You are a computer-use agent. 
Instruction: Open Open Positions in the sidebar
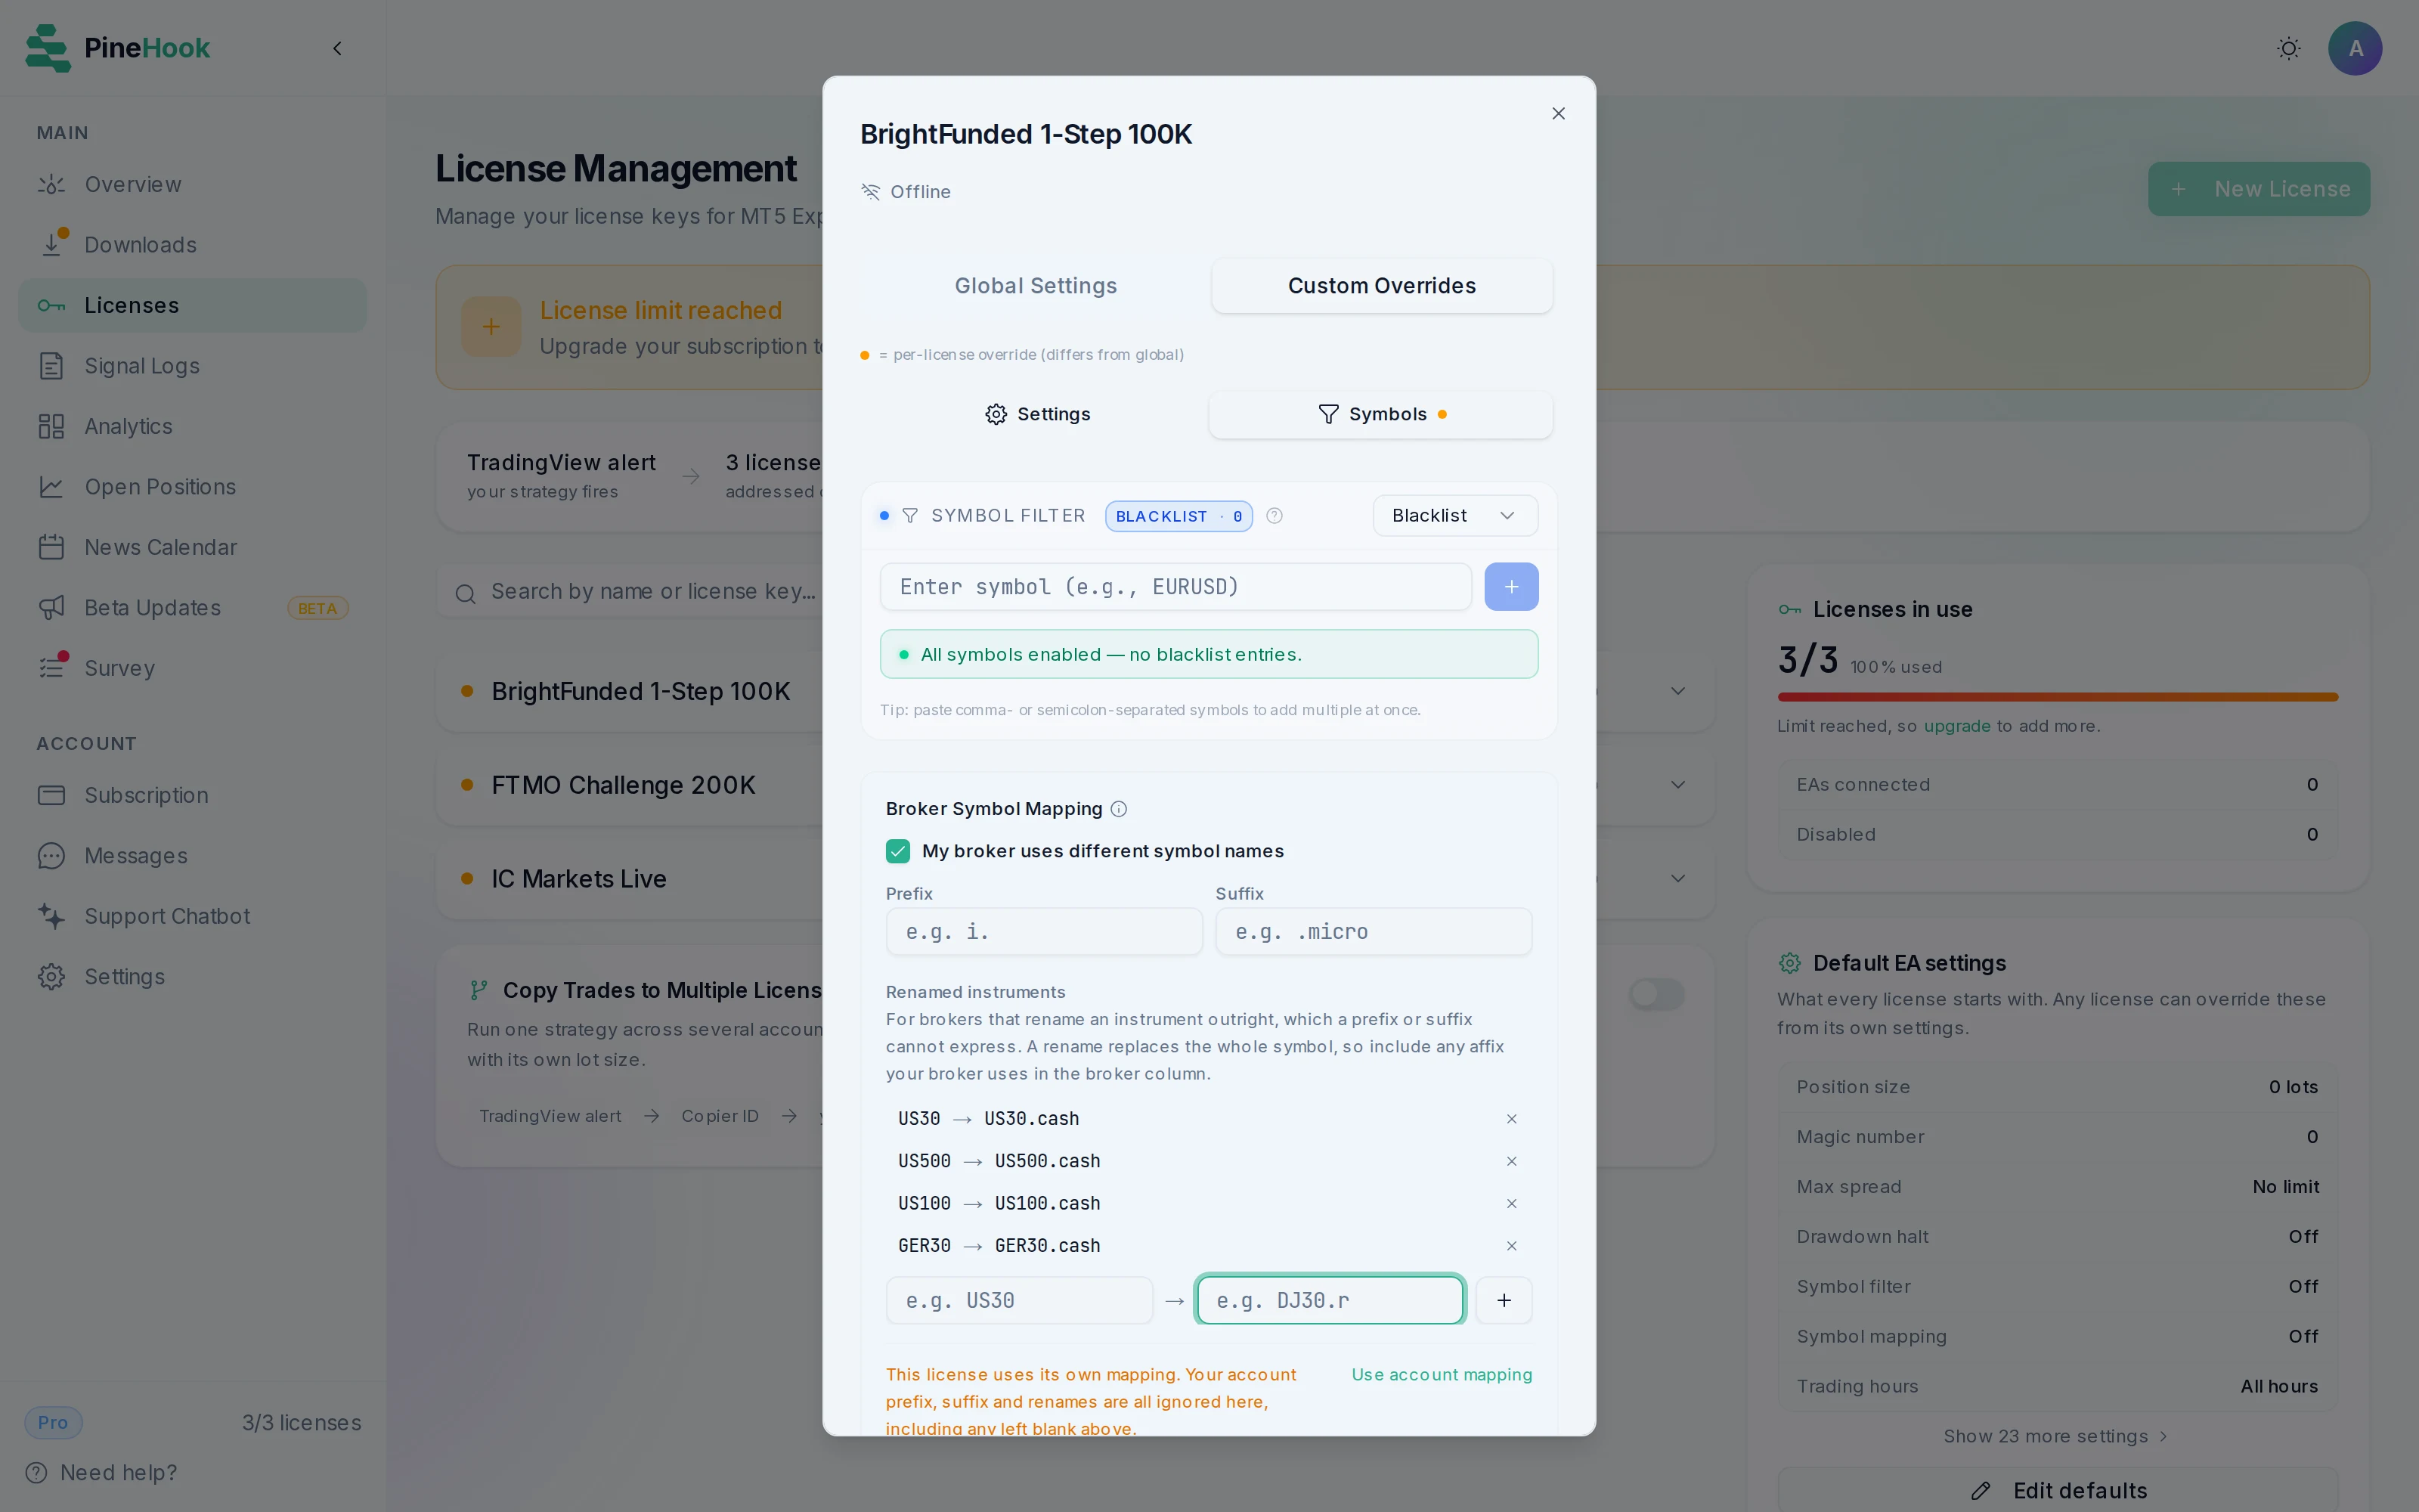coord(192,487)
